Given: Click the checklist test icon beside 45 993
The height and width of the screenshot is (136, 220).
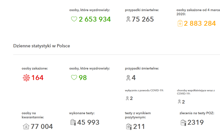Looking at the screenshot, I should click(73, 122).
